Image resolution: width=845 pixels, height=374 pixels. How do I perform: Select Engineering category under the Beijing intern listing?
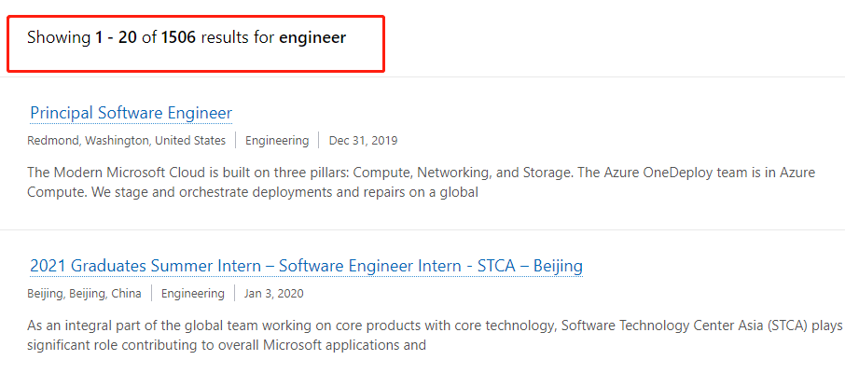[193, 294]
